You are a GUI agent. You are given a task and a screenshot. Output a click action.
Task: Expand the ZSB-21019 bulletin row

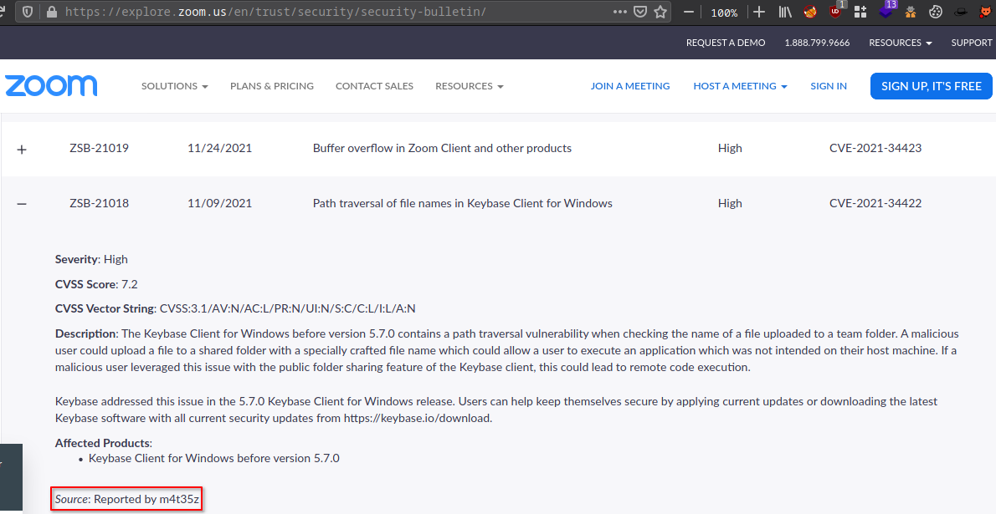(22, 149)
